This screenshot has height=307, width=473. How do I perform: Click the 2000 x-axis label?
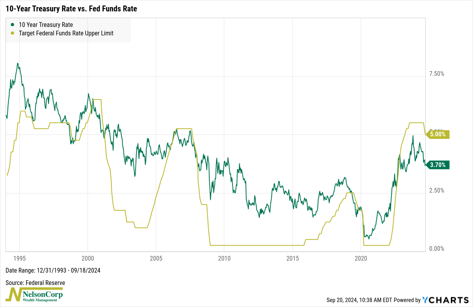click(x=88, y=258)
